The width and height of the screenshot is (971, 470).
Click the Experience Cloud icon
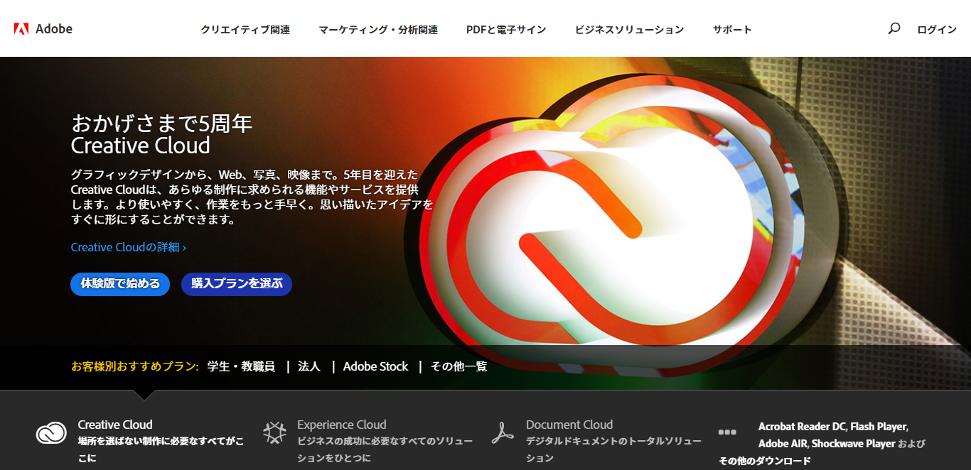pyautogui.click(x=274, y=432)
